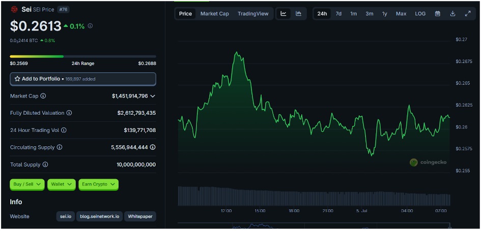Open Buy / Sell dropdown
Viewport: 482px width, 231px height.
pyautogui.click(x=27, y=184)
